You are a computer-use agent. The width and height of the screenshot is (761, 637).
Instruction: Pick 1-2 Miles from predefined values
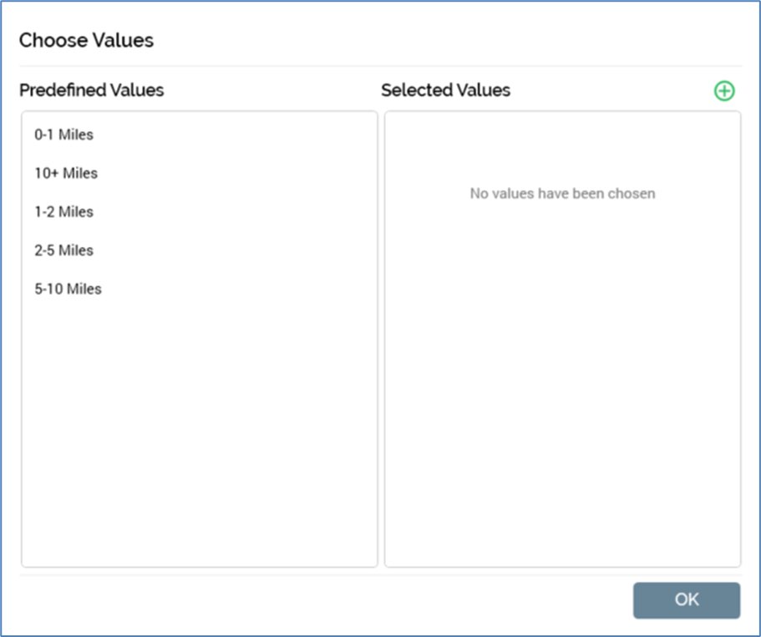click(x=64, y=212)
